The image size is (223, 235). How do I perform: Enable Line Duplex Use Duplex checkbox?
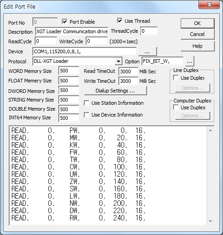tap(176, 78)
